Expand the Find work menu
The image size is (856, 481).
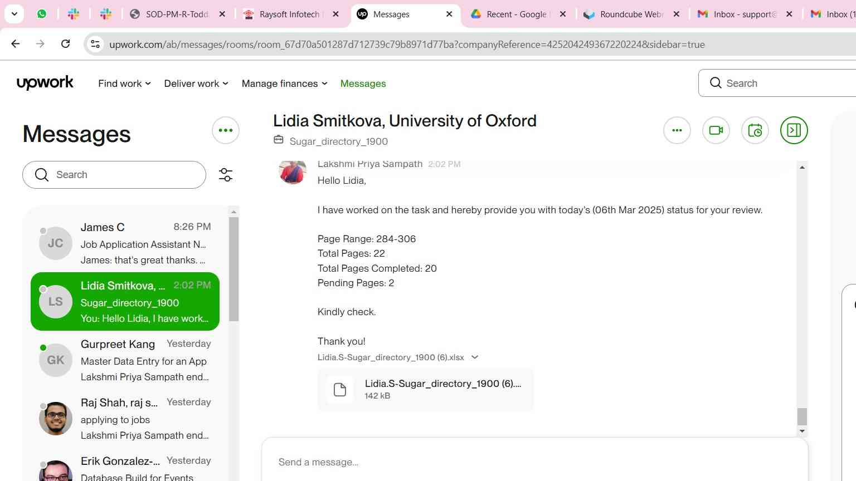tap(124, 84)
